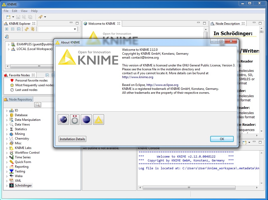Click scroll-down arrow of Node Description panel

tap(261, 131)
